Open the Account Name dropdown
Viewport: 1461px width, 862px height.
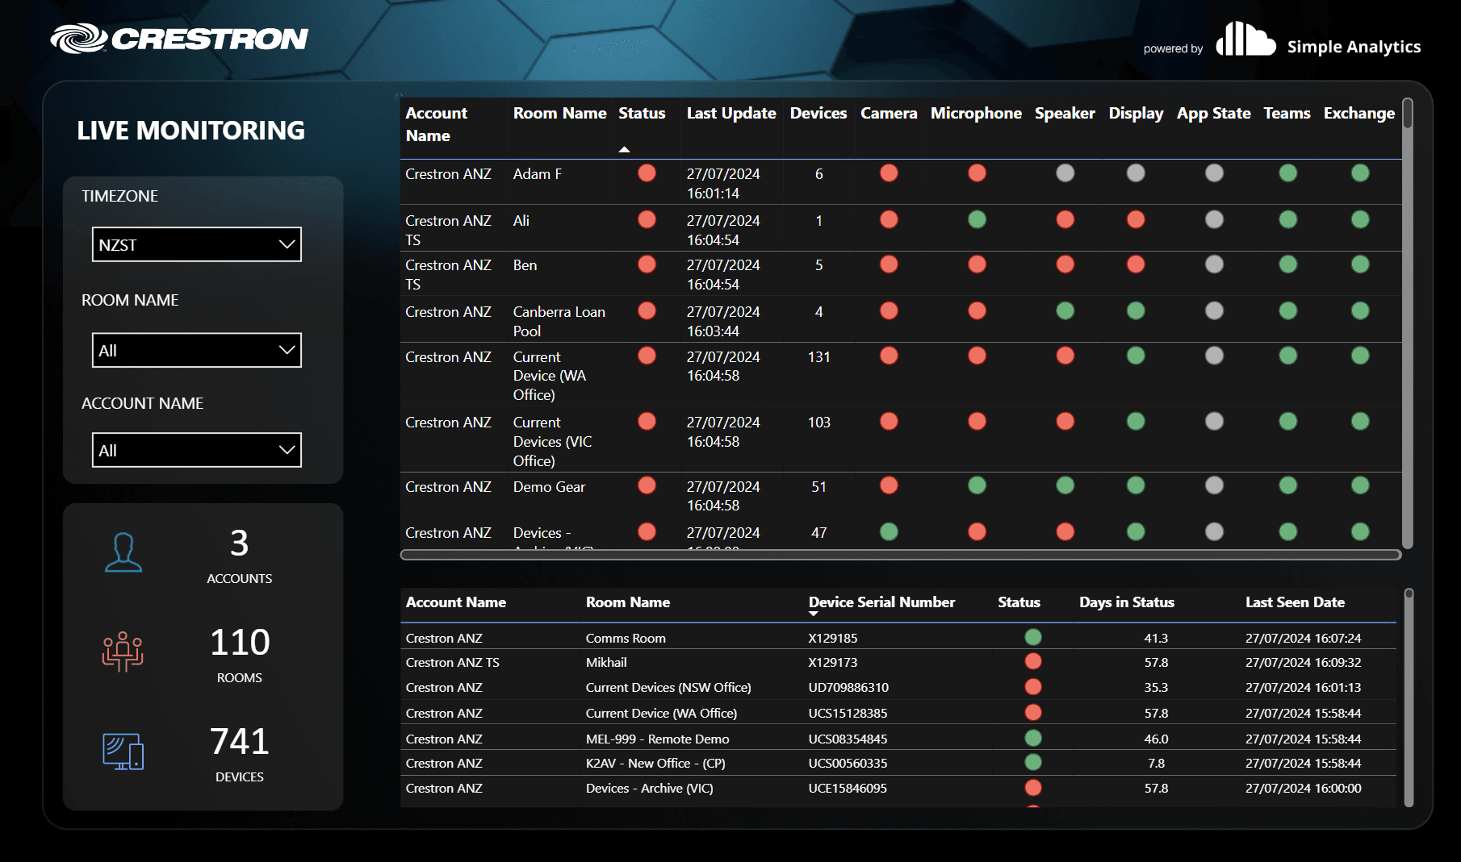click(197, 450)
